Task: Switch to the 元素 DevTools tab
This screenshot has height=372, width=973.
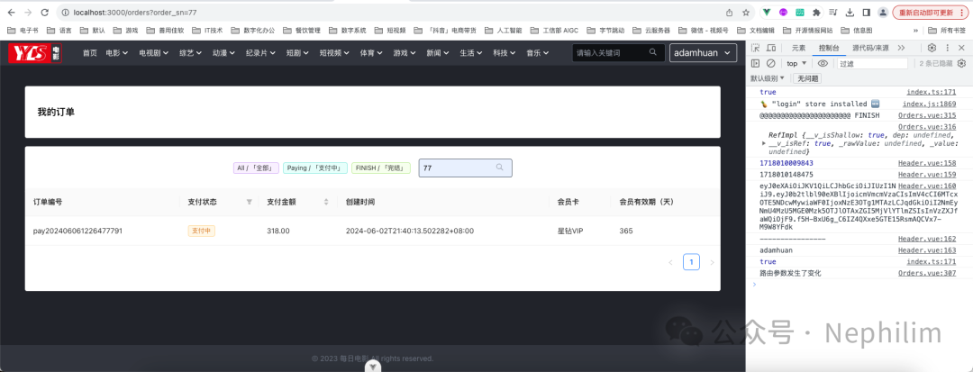Action: (x=798, y=48)
